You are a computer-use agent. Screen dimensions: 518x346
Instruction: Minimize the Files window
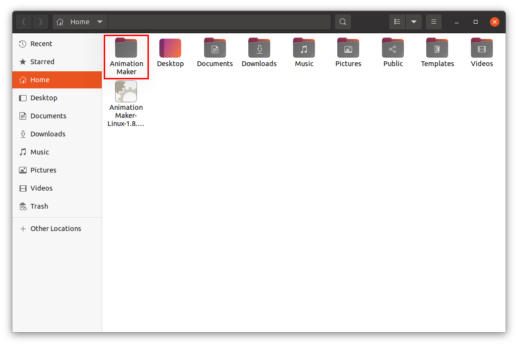[x=457, y=22]
